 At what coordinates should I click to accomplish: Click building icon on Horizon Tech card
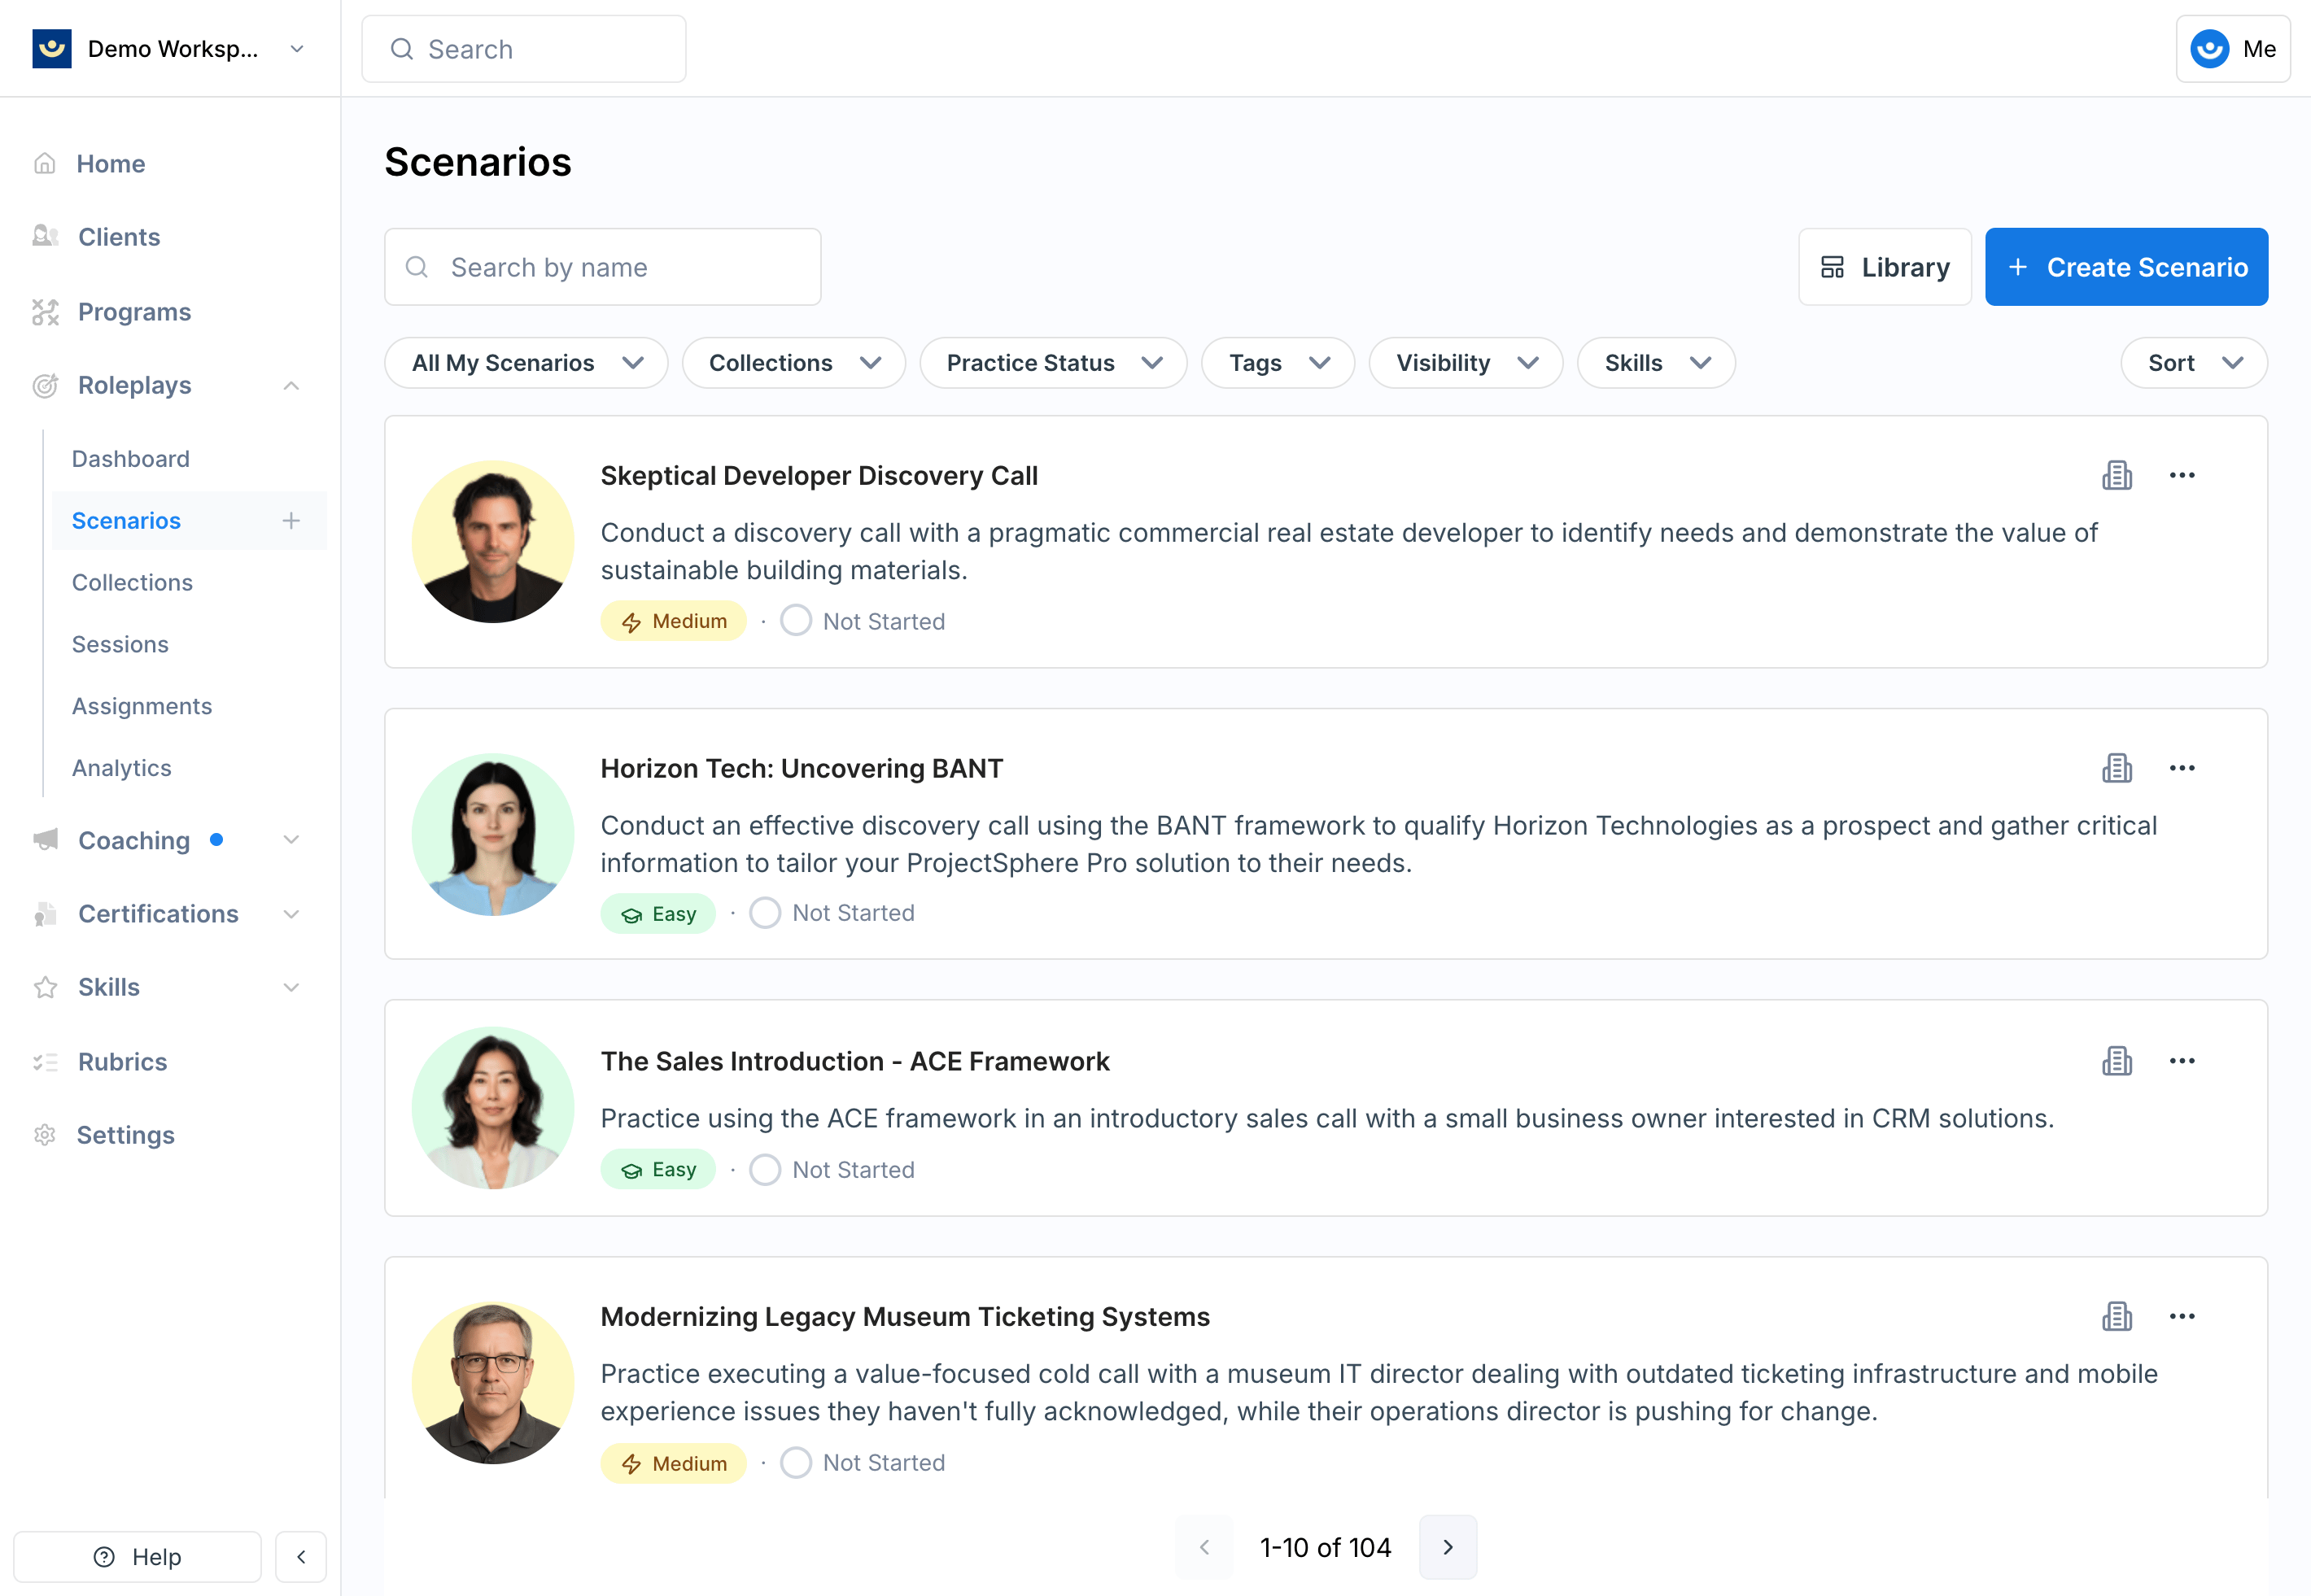pos(2117,768)
